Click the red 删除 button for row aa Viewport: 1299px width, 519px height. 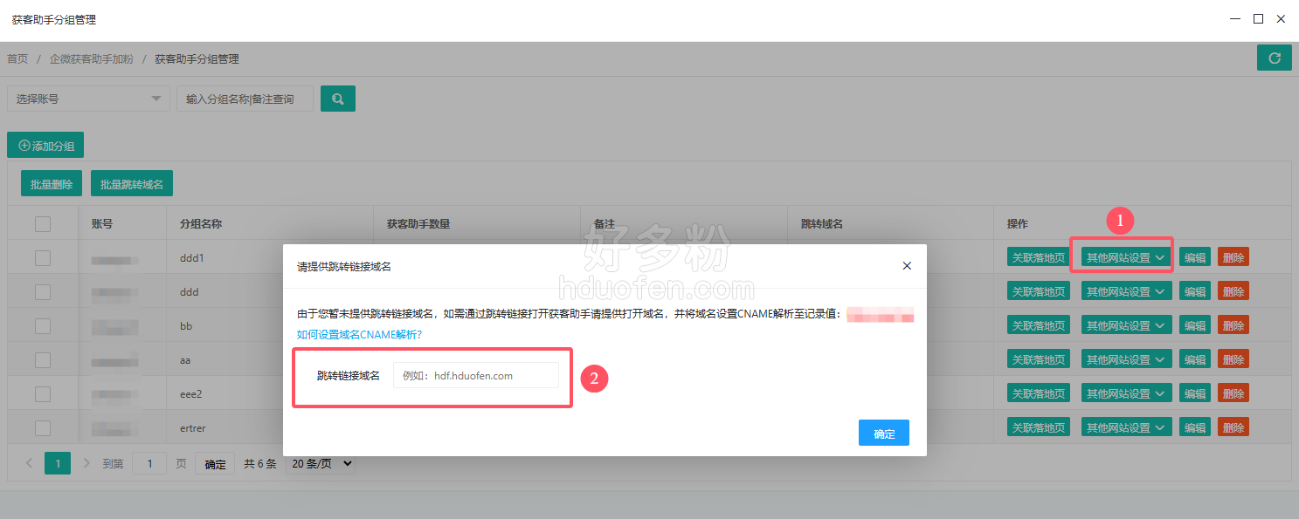click(x=1233, y=359)
